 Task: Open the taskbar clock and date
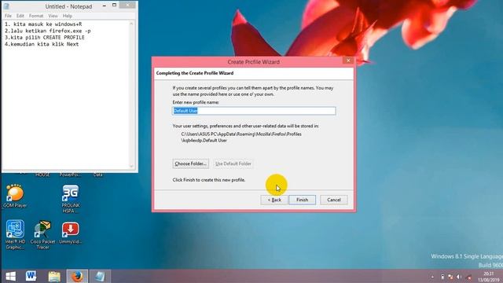coord(488,277)
